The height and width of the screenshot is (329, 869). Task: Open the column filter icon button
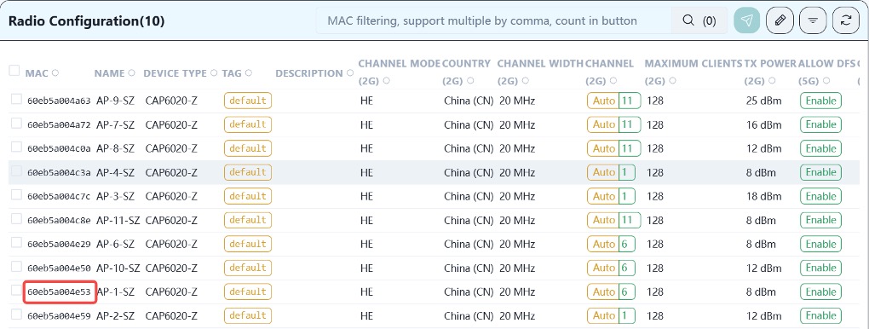coord(813,20)
